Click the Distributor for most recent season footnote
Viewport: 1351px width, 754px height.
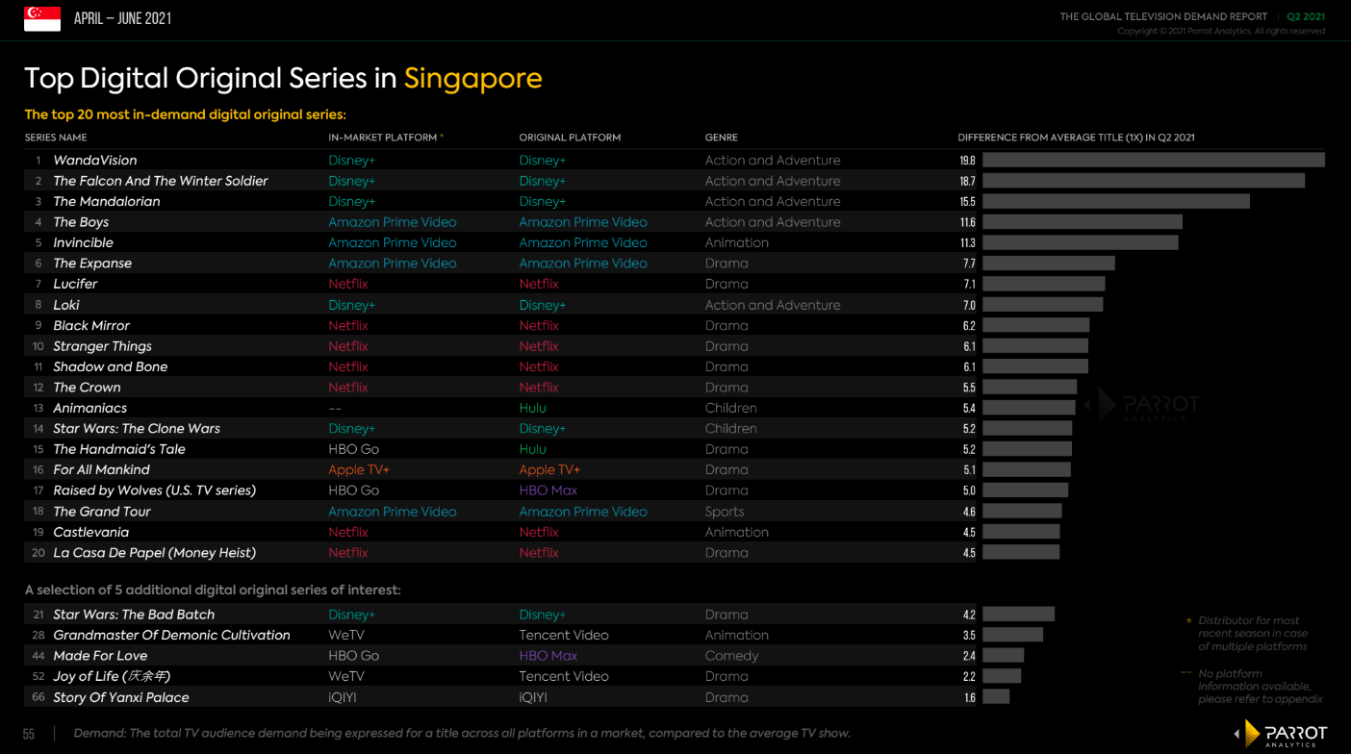tap(1252, 634)
